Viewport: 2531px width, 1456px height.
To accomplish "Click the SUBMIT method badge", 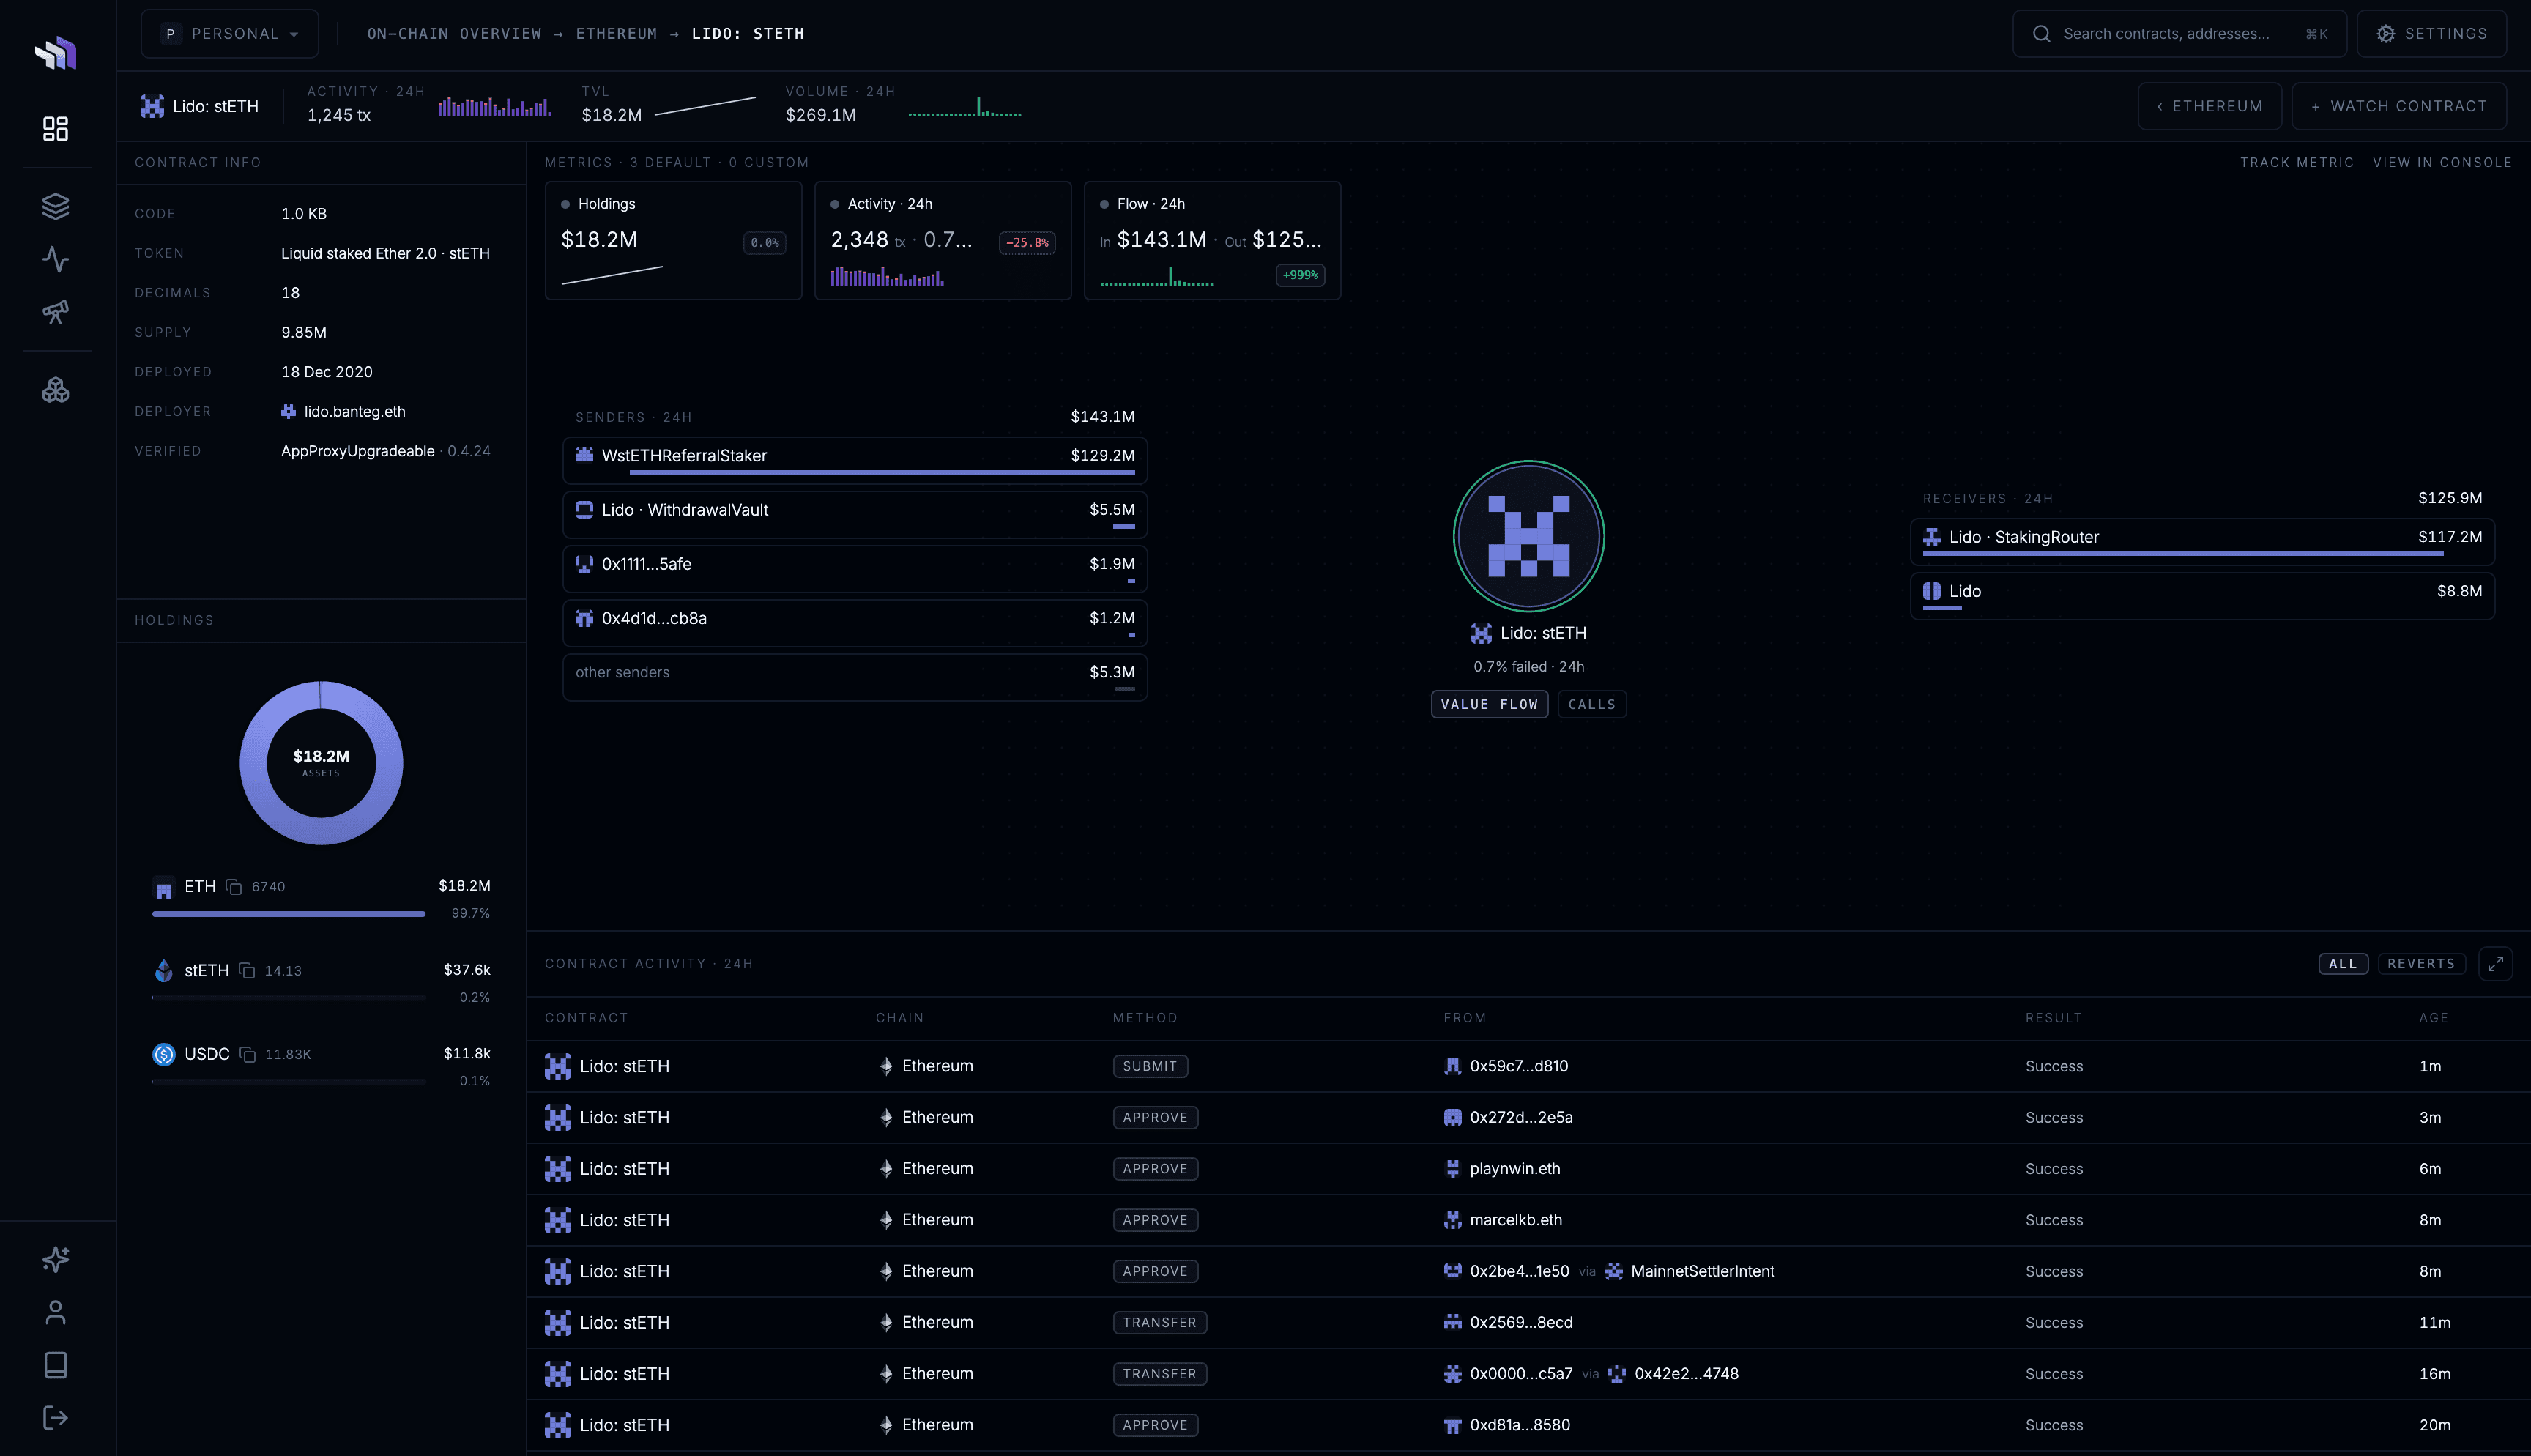I will [1150, 1067].
